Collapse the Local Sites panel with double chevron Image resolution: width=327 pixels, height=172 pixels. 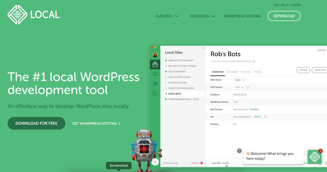(x=203, y=48)
